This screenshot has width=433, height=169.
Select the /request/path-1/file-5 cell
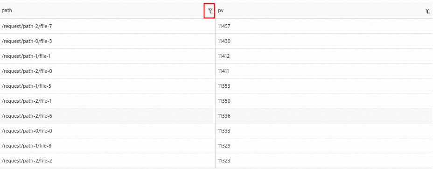108,86
